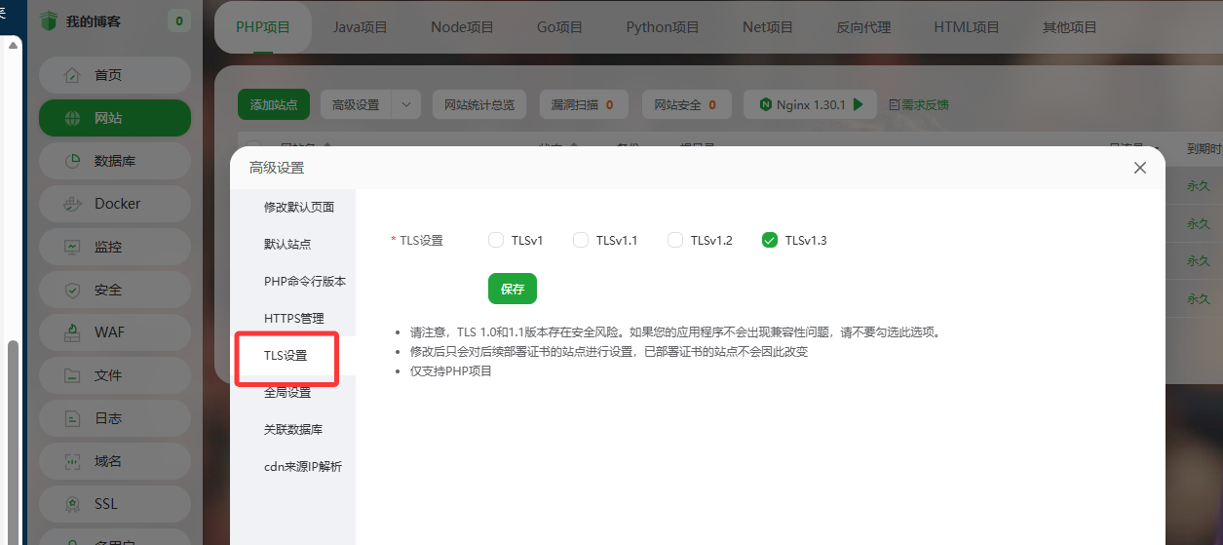Check the TLSv1 checkbox
The width and height of the screenshot is (1223, 545).
point(496,240)
